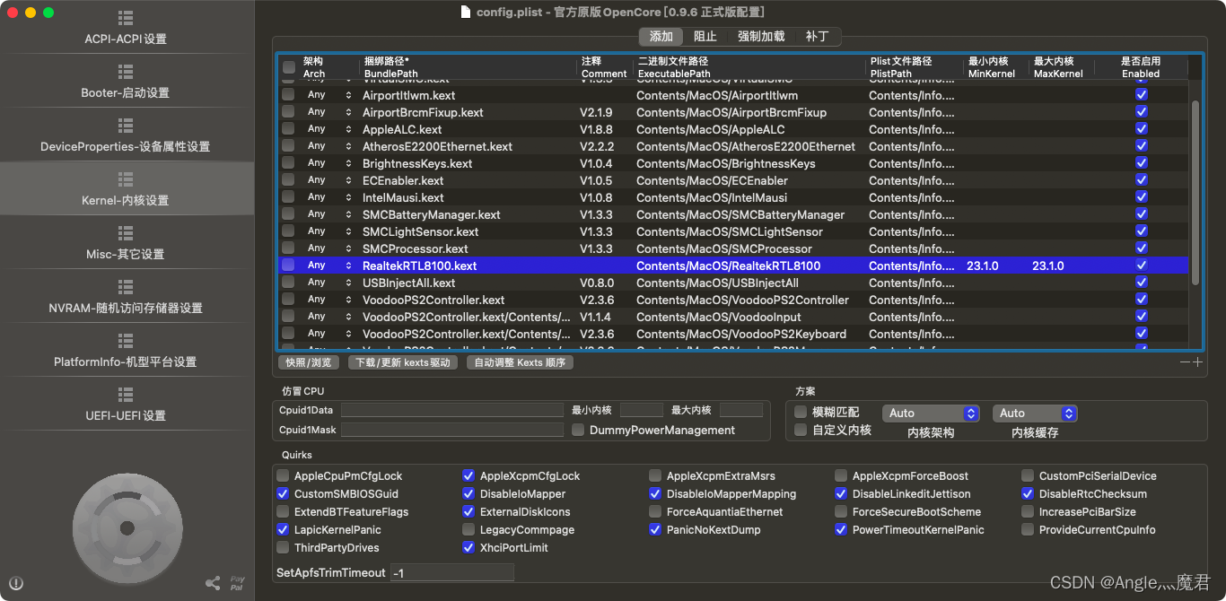Select Kernel settings sidebar icon
1226x601 pixels.
click(126, 179)
